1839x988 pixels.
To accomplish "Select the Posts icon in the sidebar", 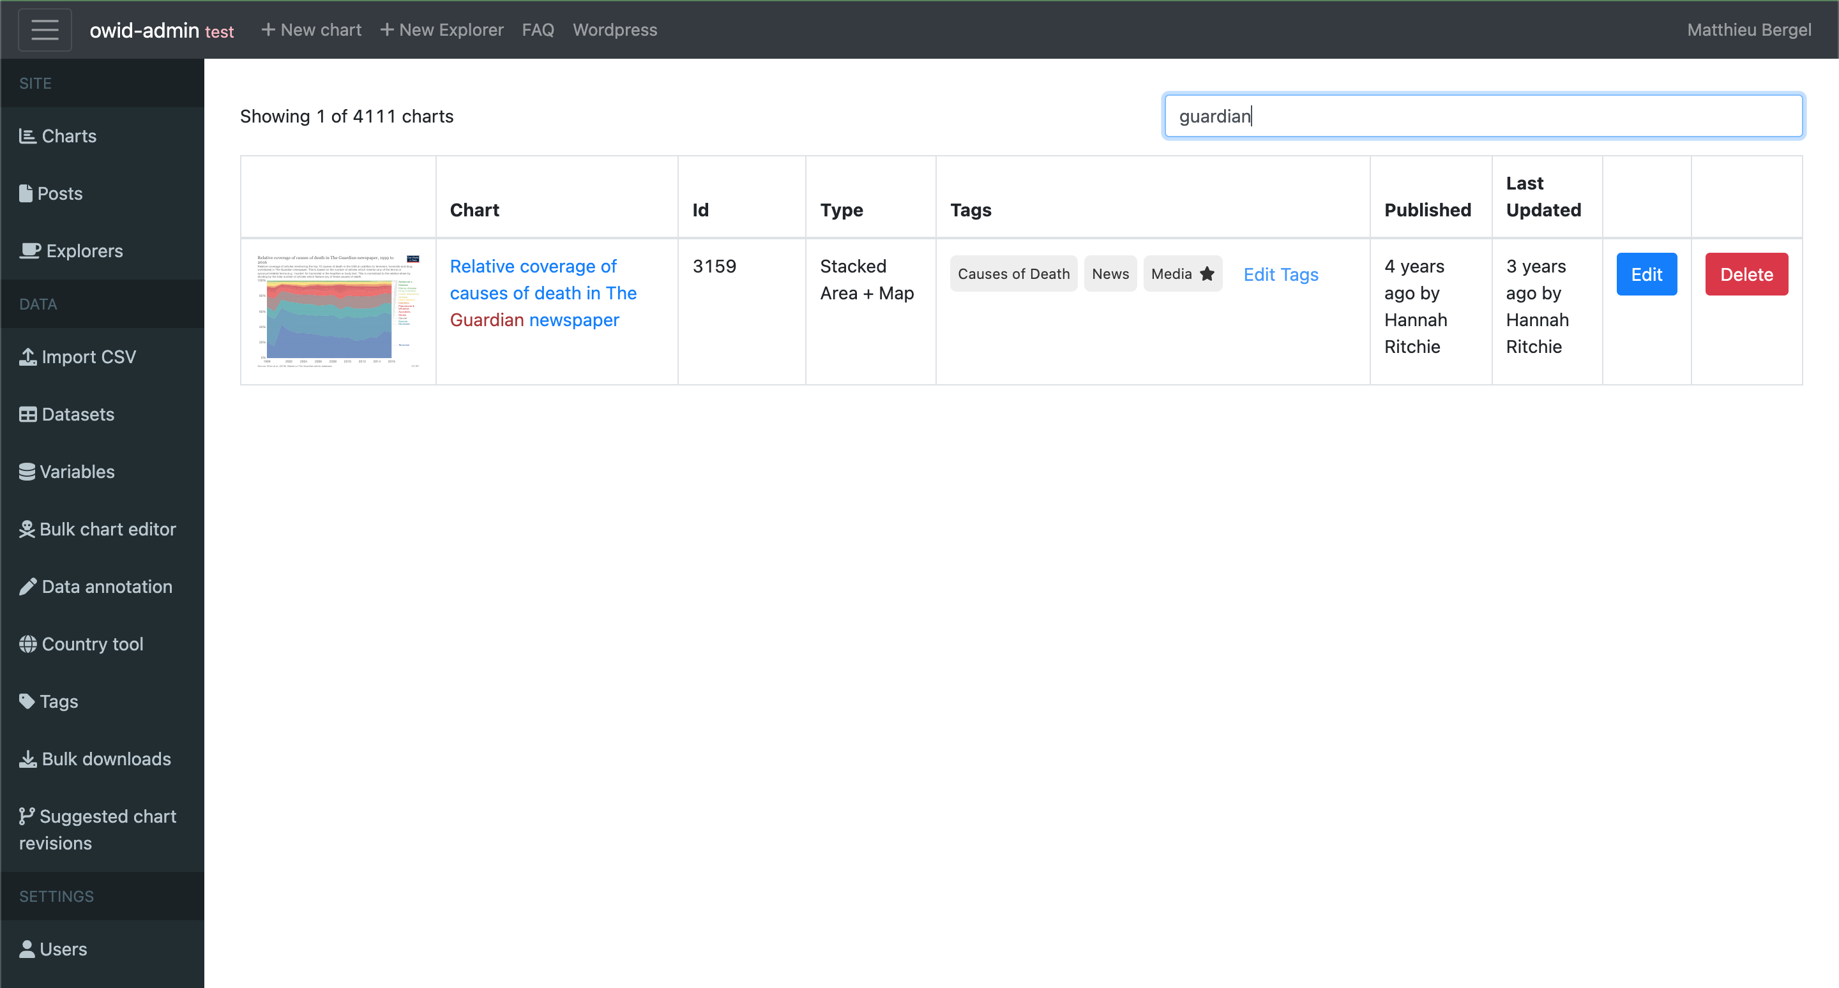I will (26, 193).
